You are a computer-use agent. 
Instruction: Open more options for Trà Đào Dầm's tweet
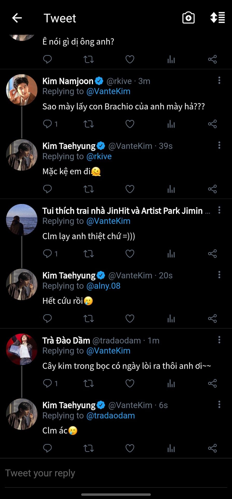click(x=219, y=340)
